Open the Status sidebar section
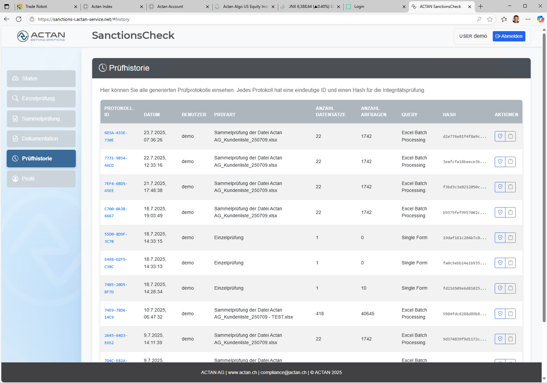 pyautogui.click(x=41, y=79)
